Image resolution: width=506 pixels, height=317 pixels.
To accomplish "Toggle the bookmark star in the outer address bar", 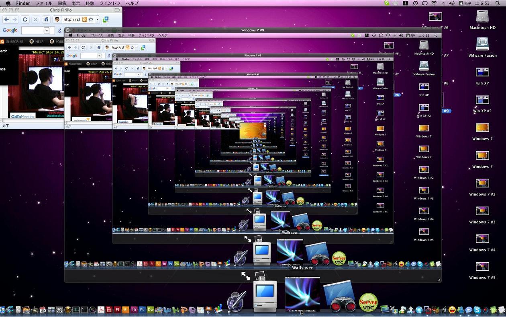I will (x=91, y=19).
